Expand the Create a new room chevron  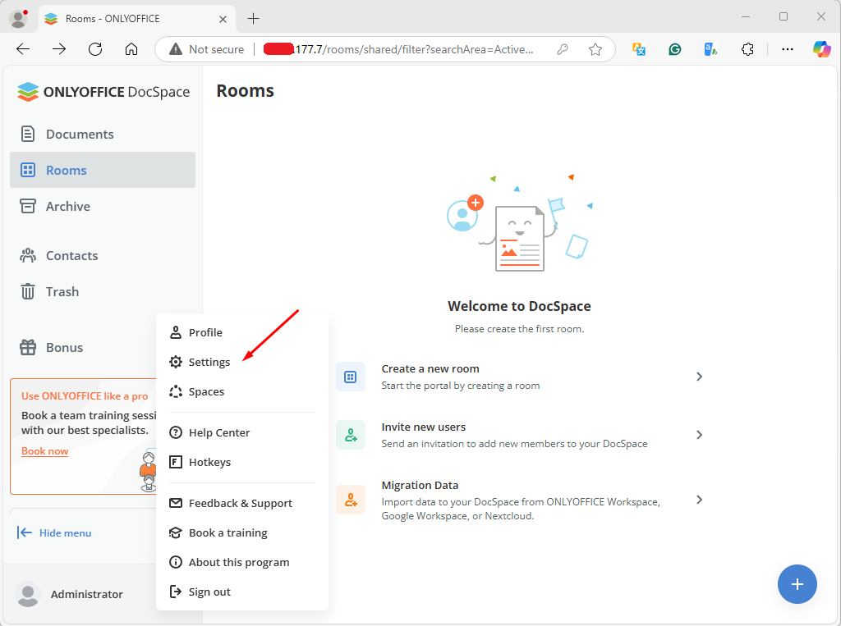click(699, 377)
